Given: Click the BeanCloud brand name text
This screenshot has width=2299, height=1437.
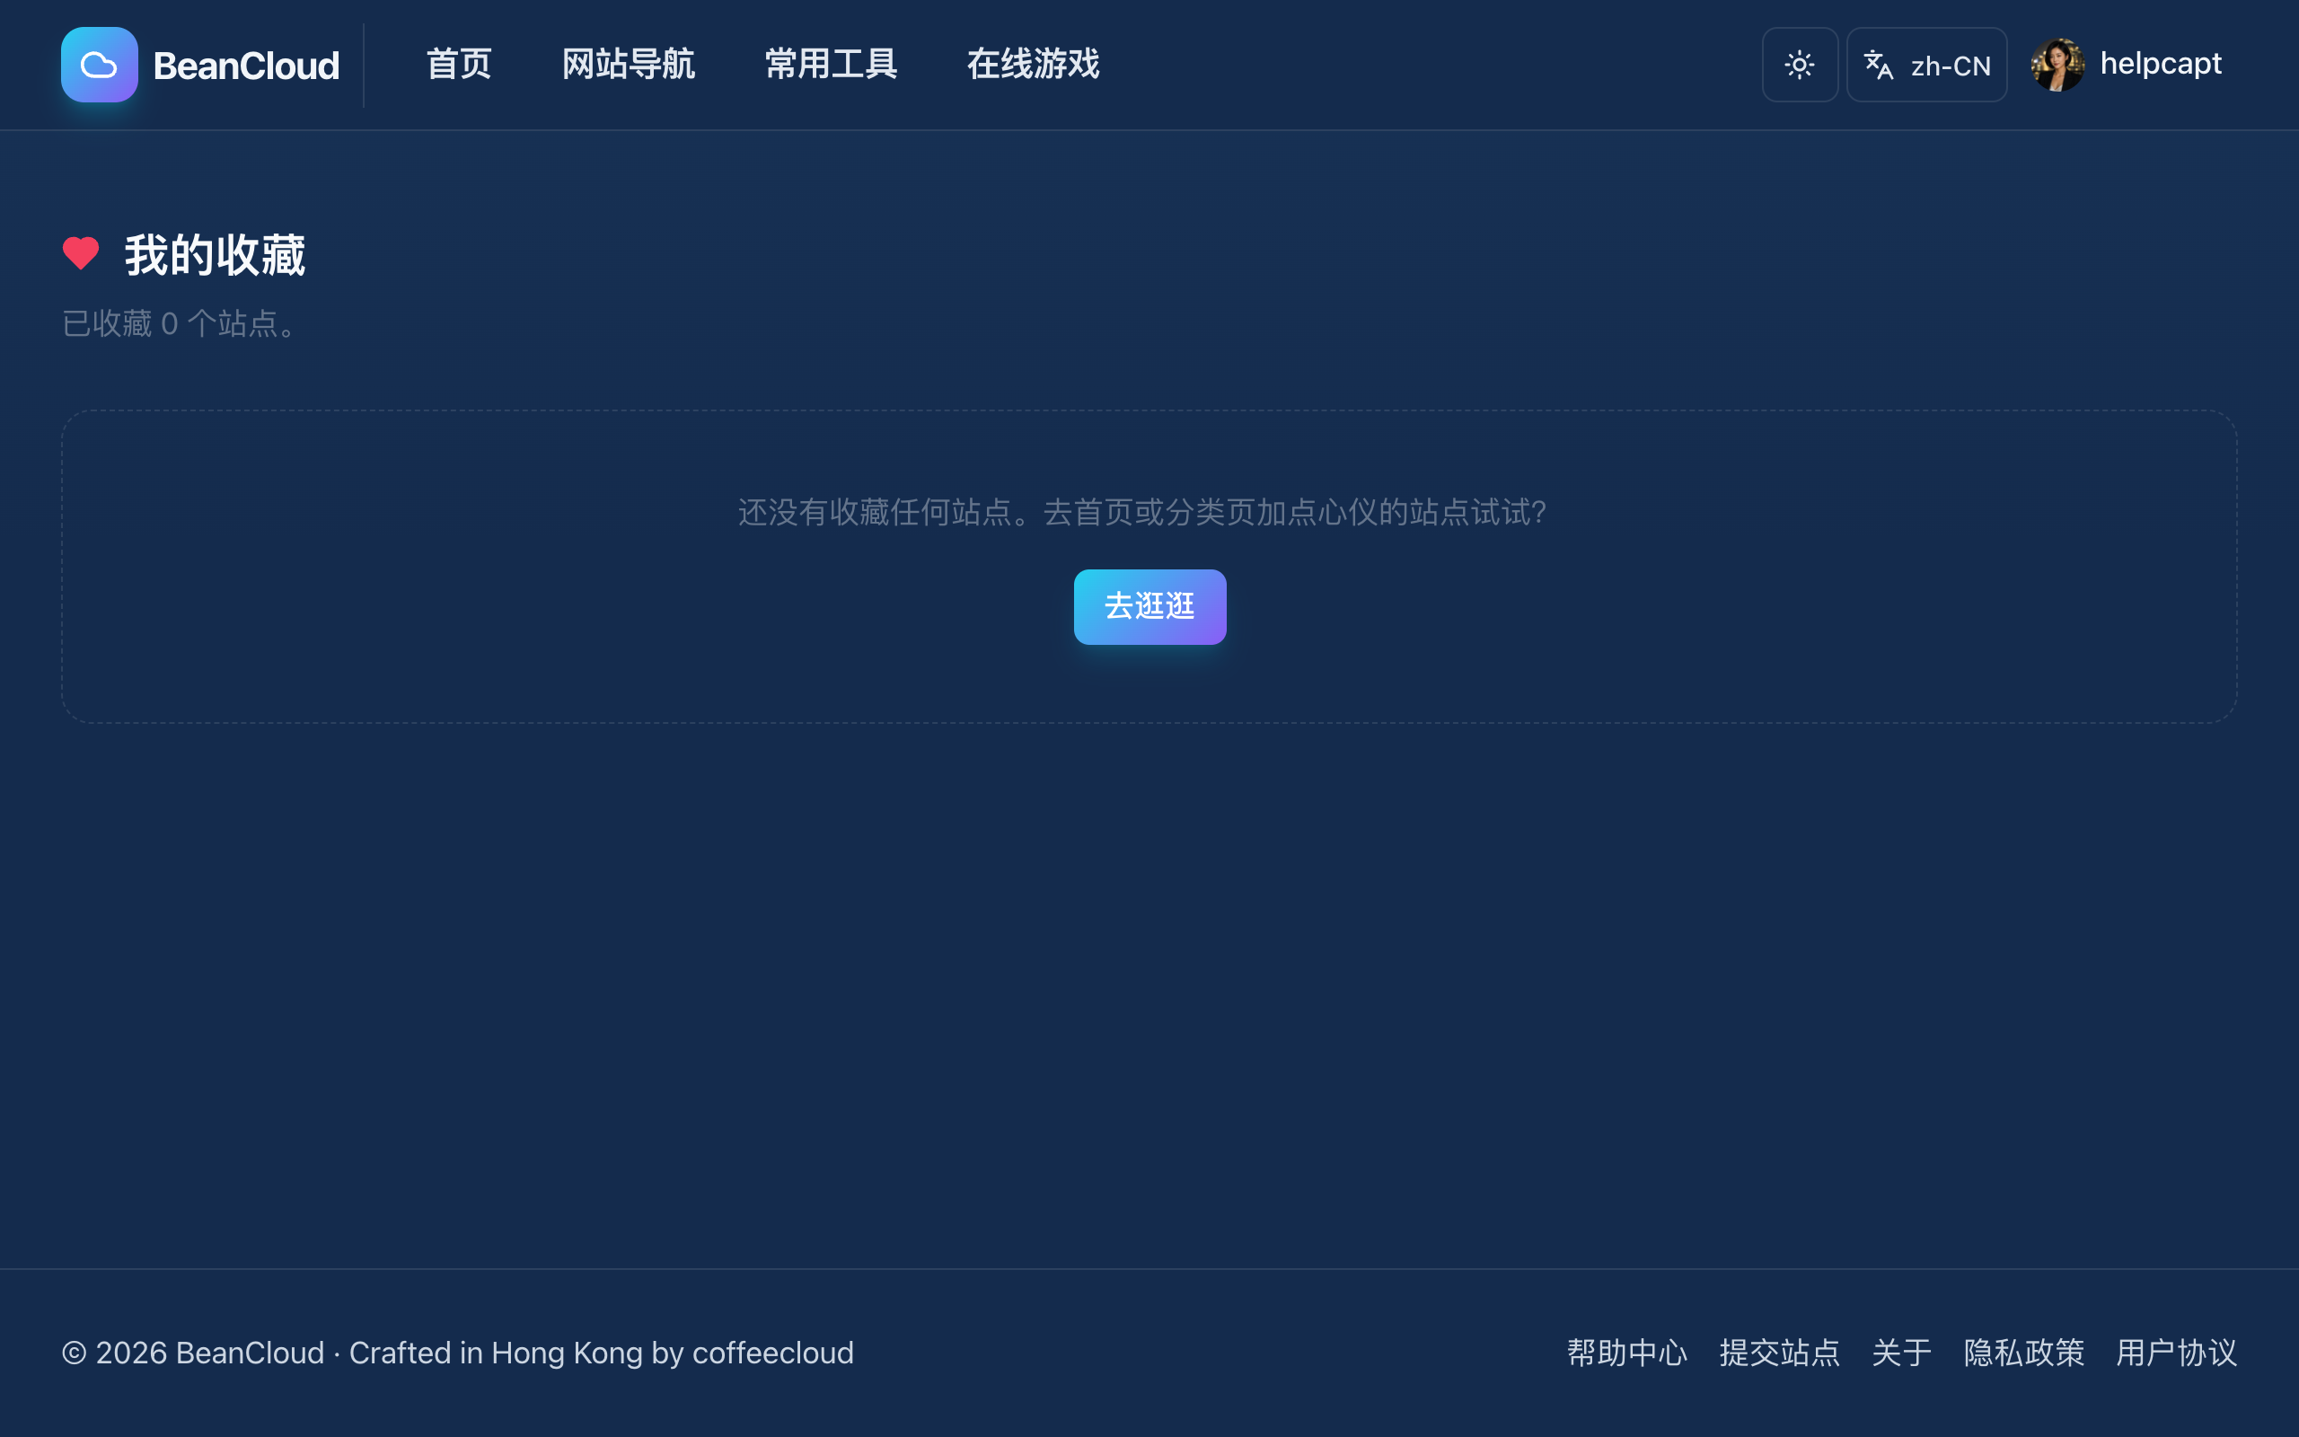Looking at the screenshot, I should [x=246, y=66].
